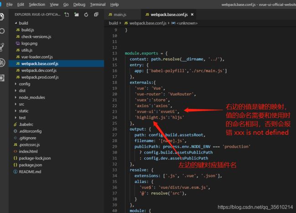Click the 'resolve: {' code line

point(141,170)
